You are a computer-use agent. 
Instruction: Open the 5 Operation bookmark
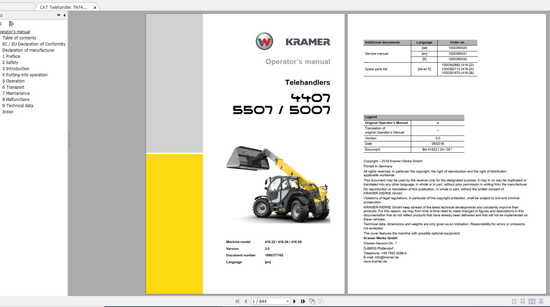point(13,81)
